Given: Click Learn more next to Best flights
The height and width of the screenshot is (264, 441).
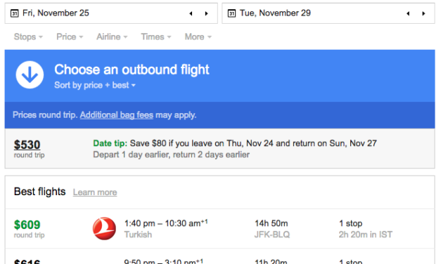Looking at the screenshot, I should (95, 192).
